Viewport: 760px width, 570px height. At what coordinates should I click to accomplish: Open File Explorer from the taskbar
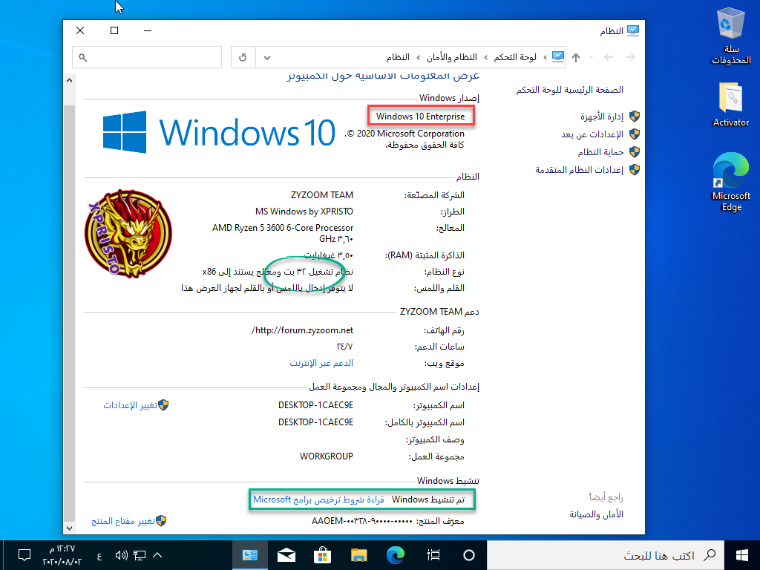358,555
